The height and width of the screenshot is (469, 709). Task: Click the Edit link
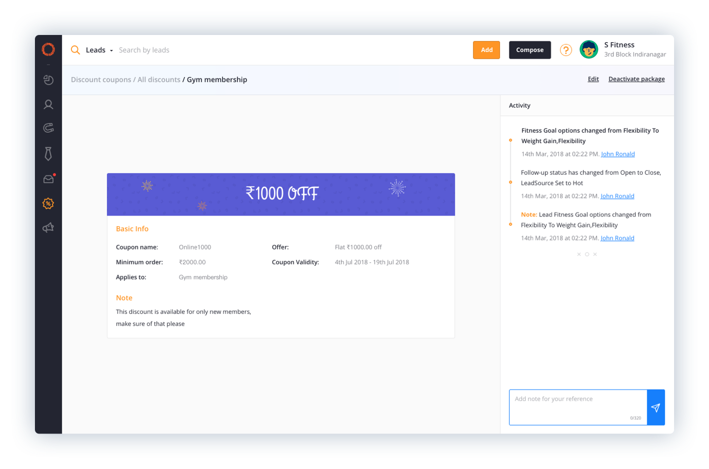[593, 79]
